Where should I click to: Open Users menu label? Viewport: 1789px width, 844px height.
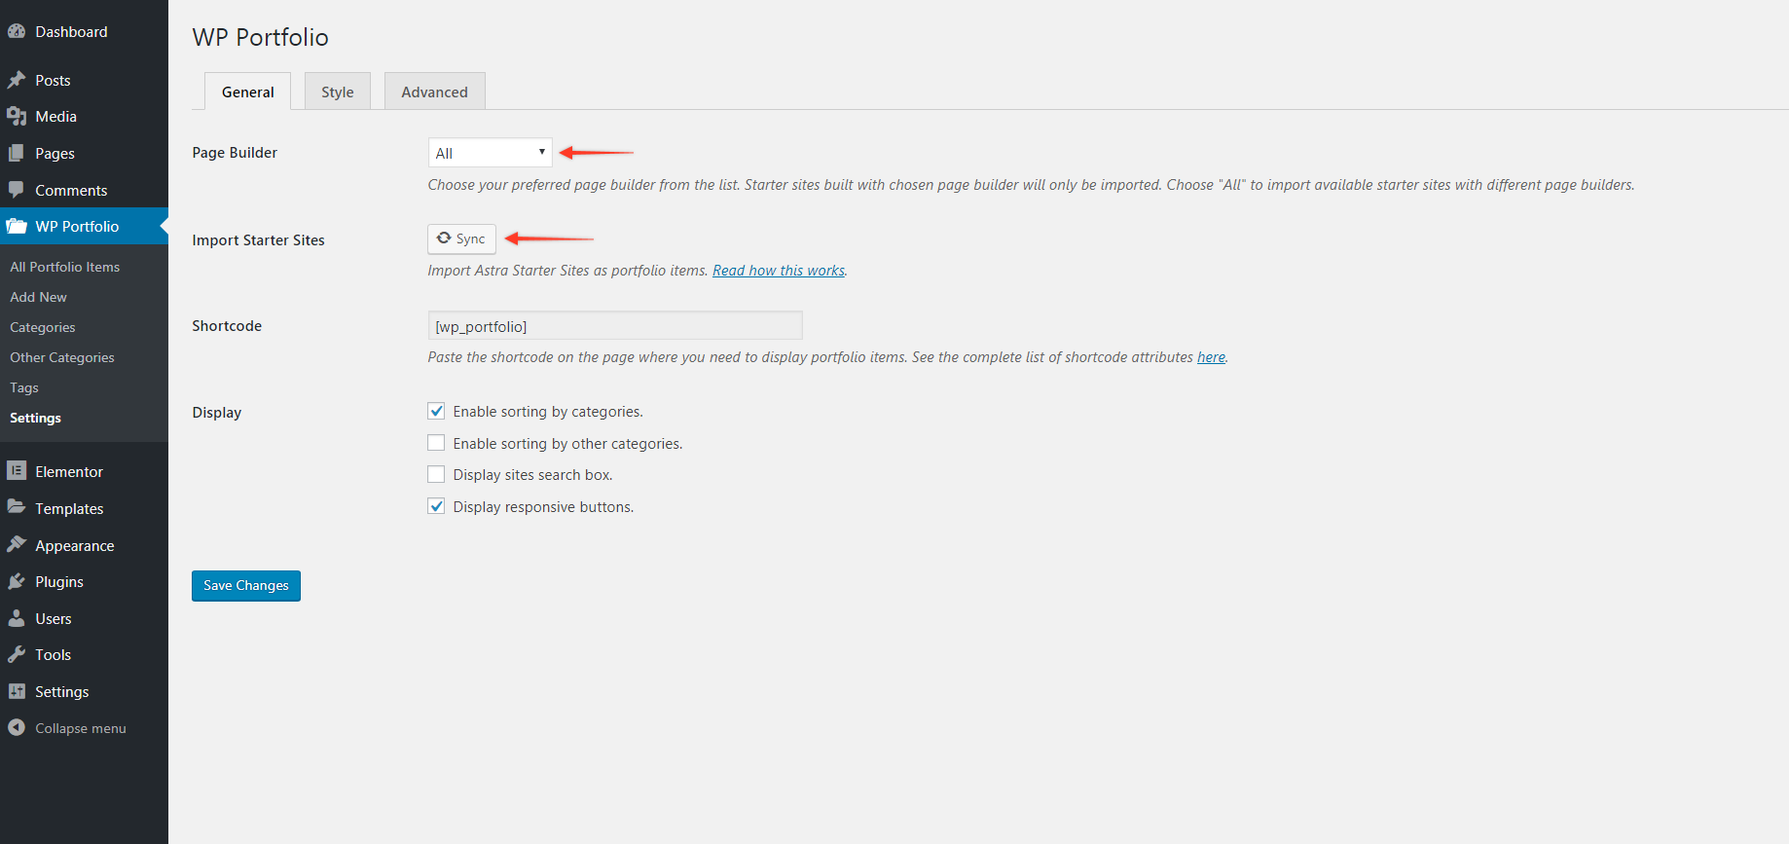pyautogui.click(x=54, y=619)
